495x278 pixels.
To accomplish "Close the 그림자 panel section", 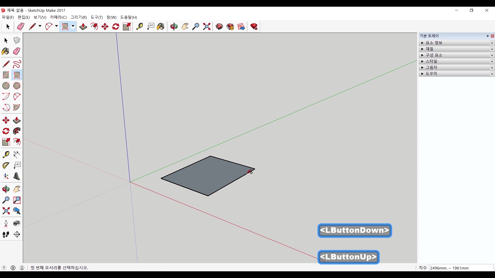I will [492, 68].
